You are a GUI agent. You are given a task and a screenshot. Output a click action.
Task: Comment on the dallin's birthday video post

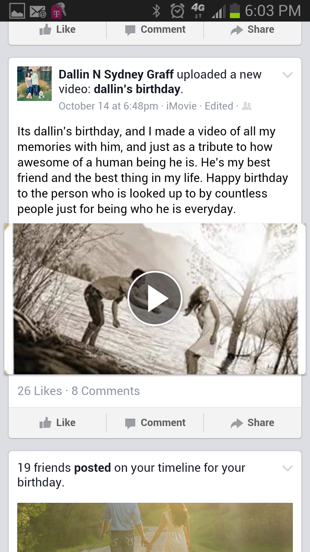click(x=155, y=423)
